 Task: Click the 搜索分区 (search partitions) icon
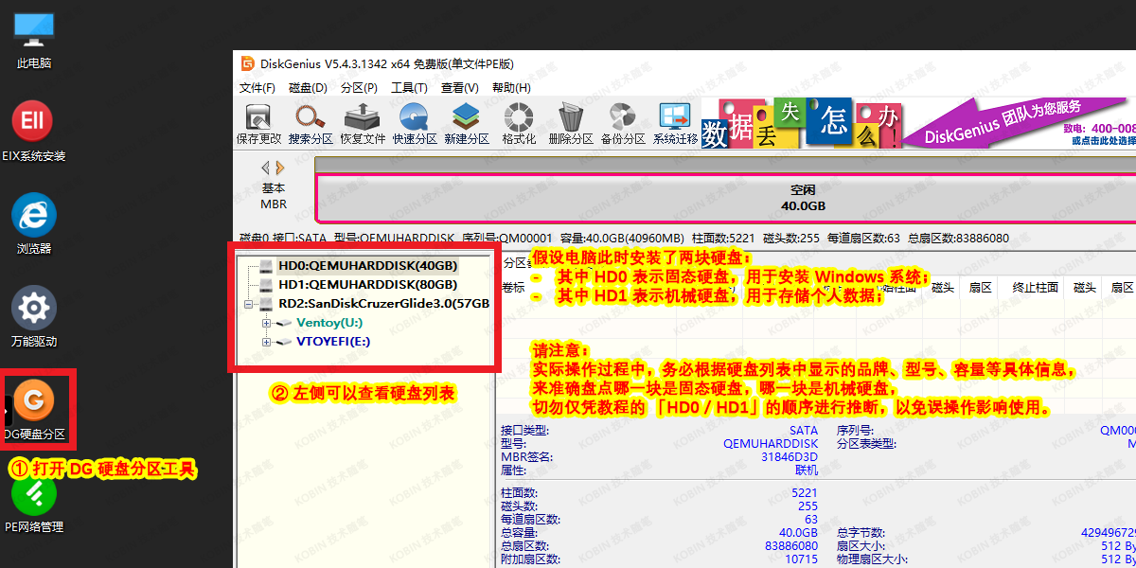pyautogui.click(x=309, y=121)
